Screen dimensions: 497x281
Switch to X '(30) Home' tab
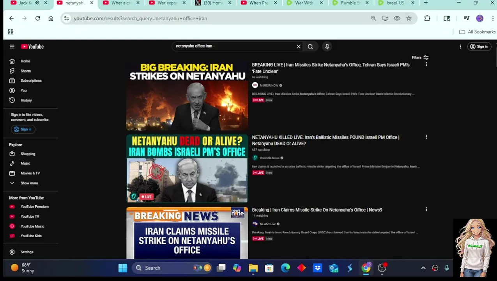212,3
